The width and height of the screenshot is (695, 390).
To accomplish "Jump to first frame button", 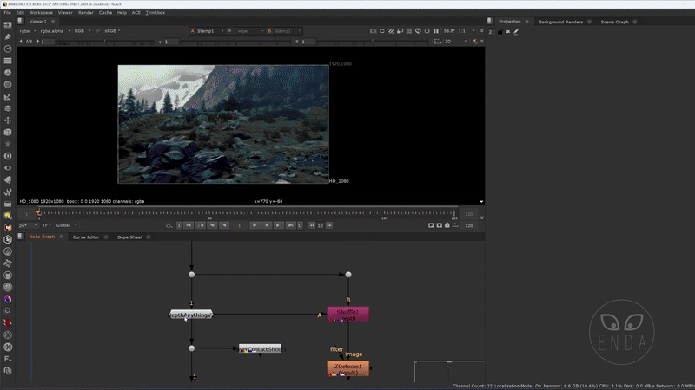I will tap(189, 225).
